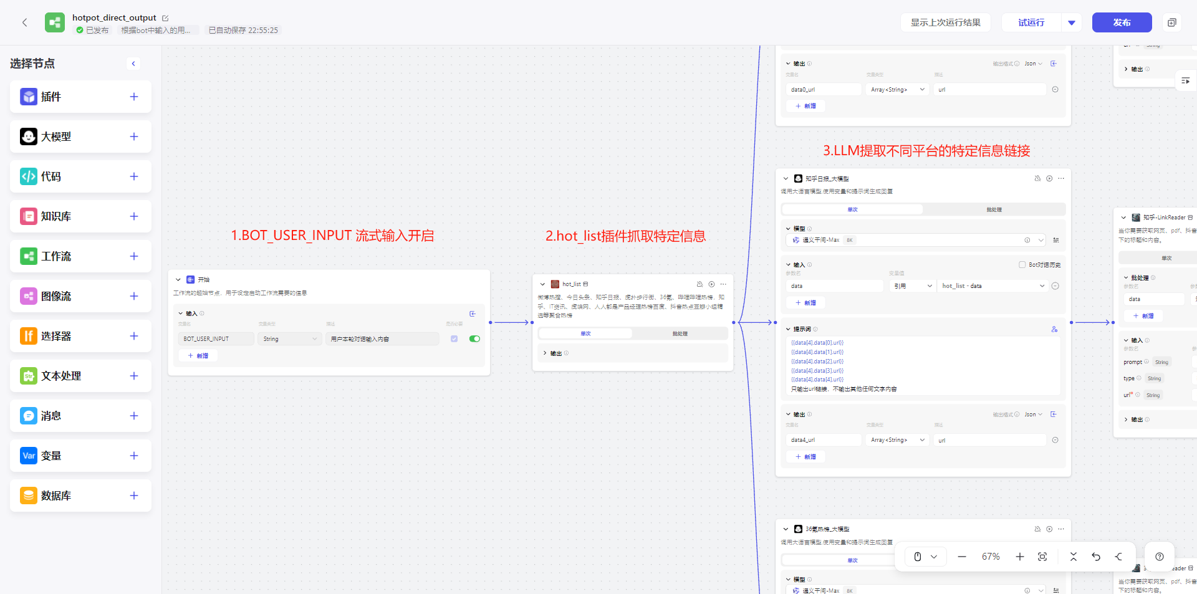Add a 选择器 node with its plus
This screenshot has height=594, width=1197.
[134, 336]
